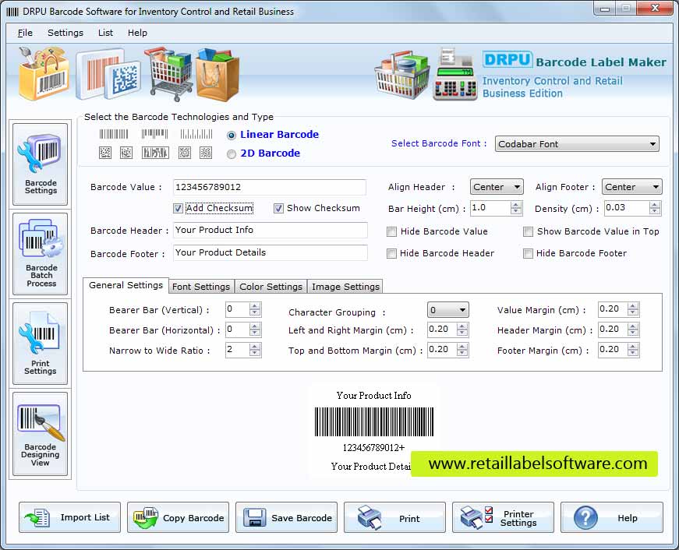Viewport: 679px width, 550px height.
Task: Select Linear Barcode radio option
Action: point(232,136)
